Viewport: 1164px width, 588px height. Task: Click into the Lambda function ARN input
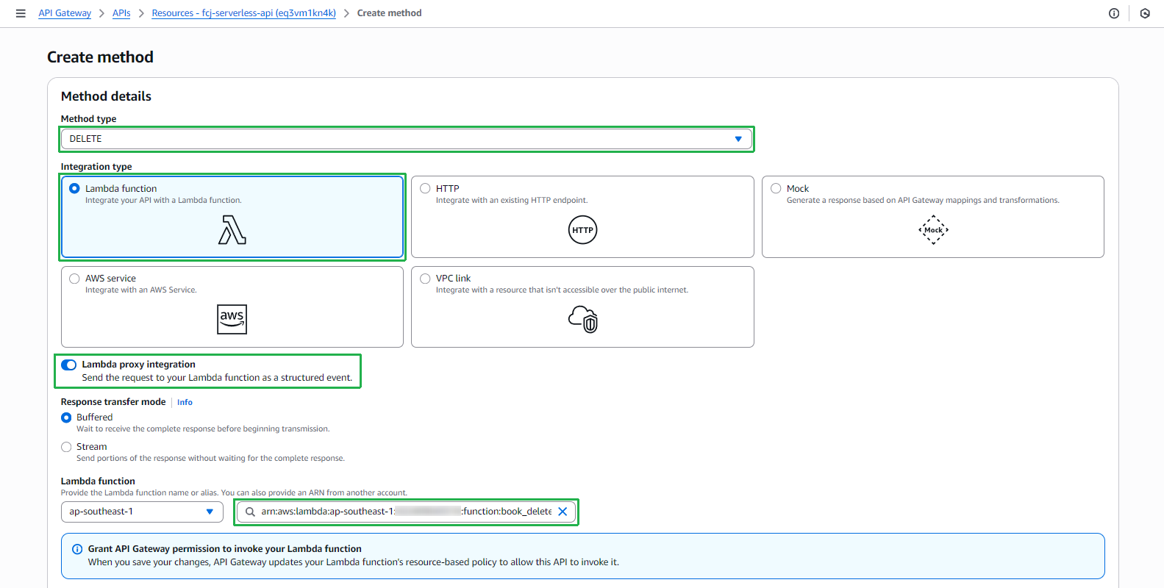[406, 512]
